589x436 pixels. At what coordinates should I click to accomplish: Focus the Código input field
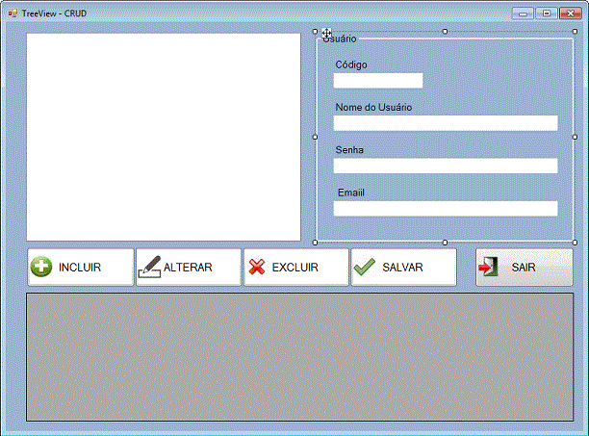click(x=378, y=81)
